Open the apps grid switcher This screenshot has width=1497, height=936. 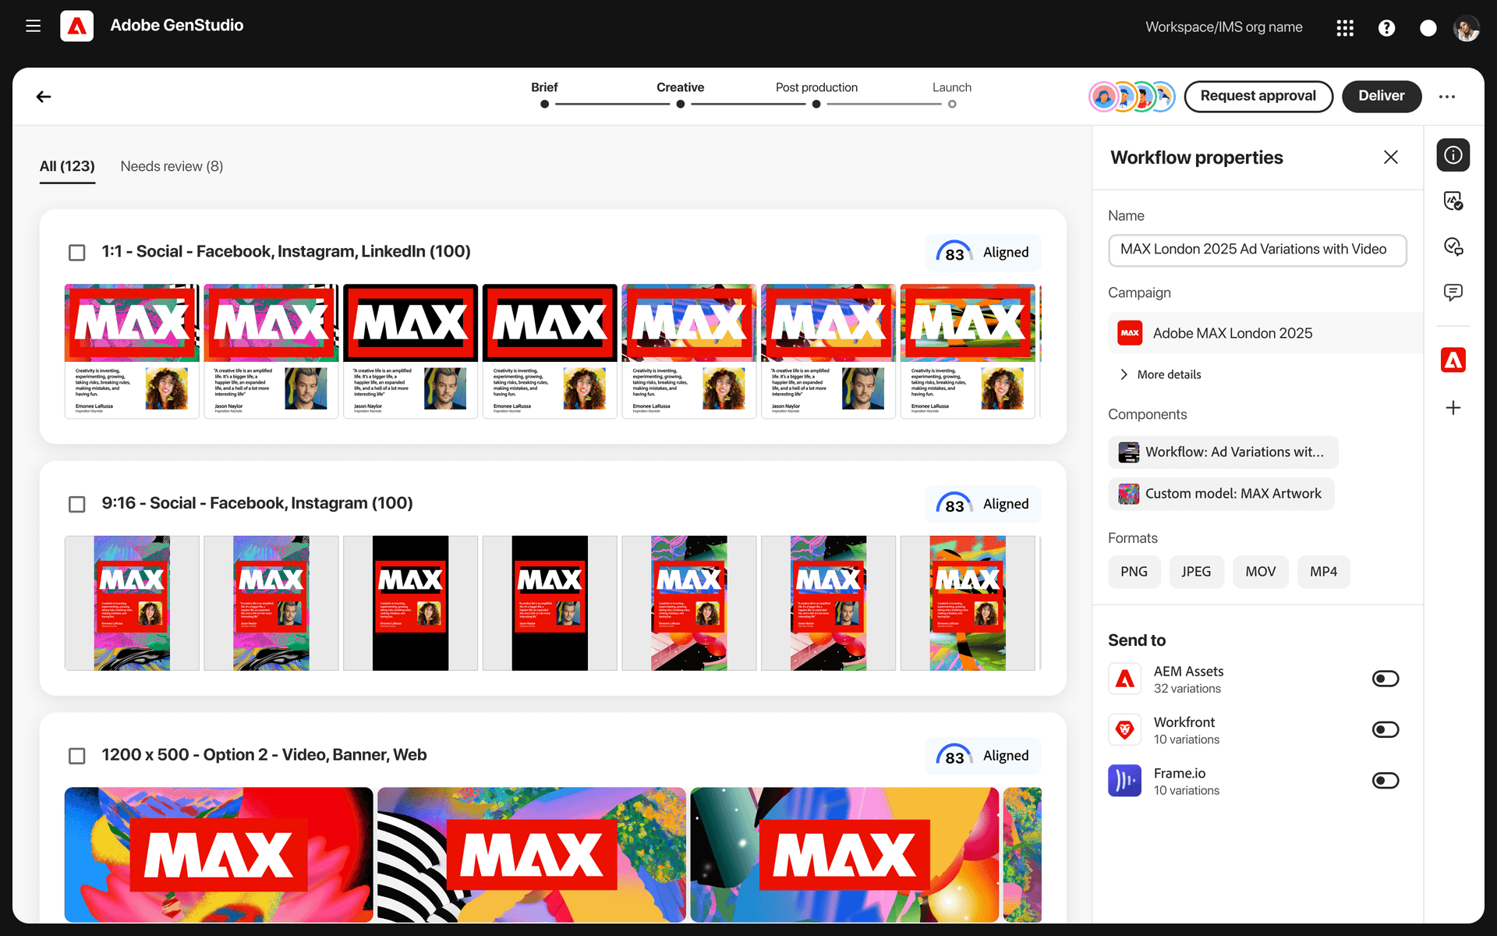tap(1345, 28)
